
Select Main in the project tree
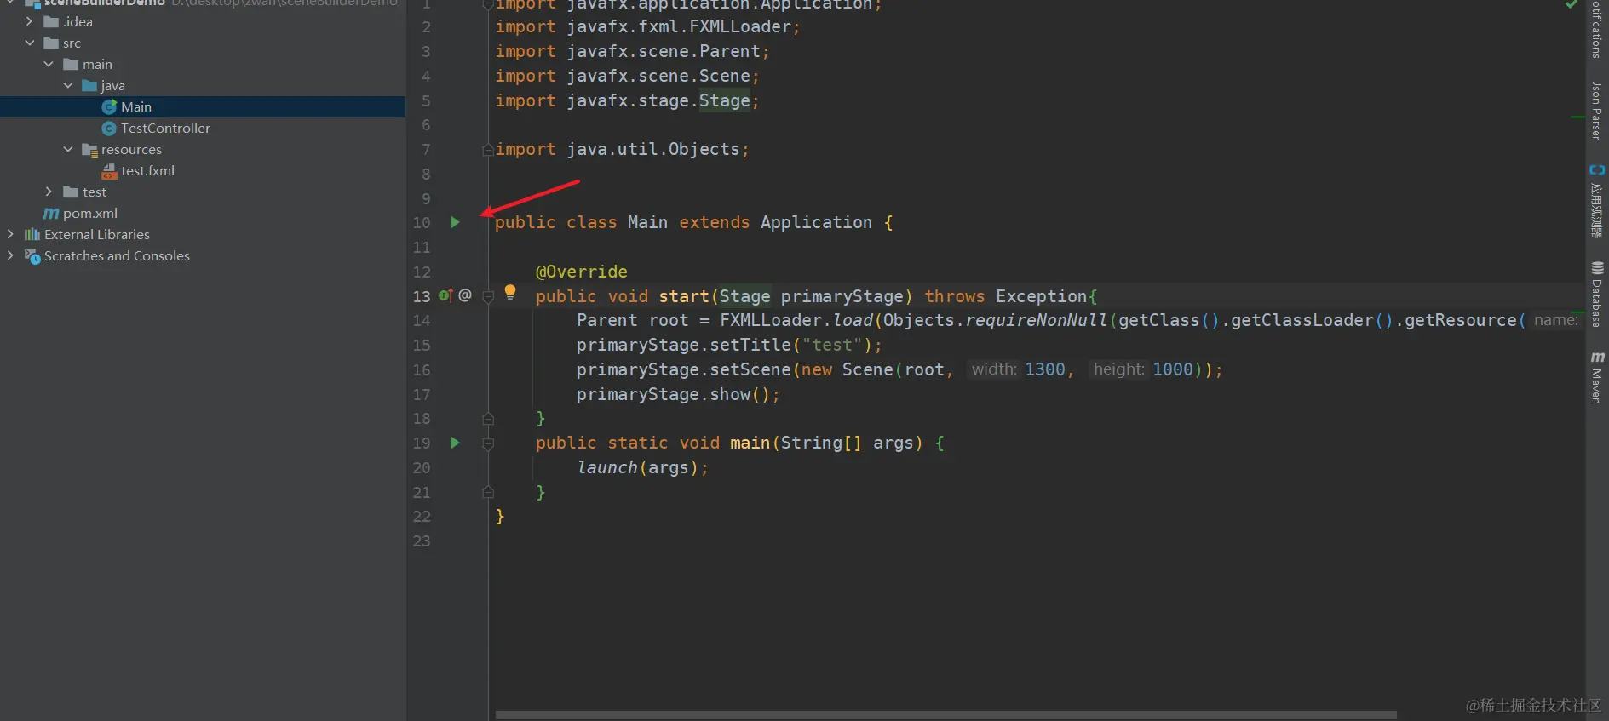coord(136,106)
